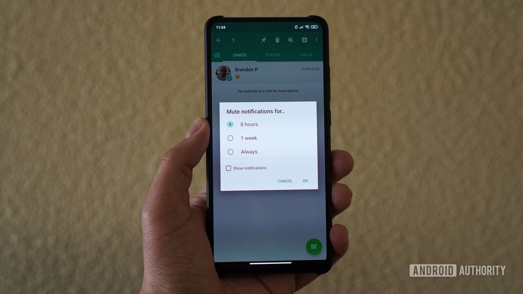Tap the selected chat count badge
Viewport: 523px width, 294px height.
point(233,39)
